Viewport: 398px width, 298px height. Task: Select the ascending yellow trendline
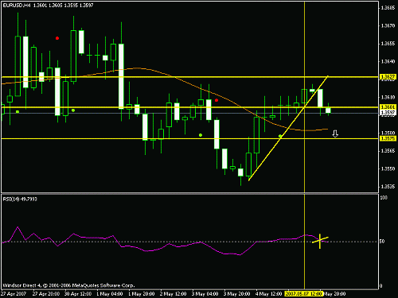288,129
